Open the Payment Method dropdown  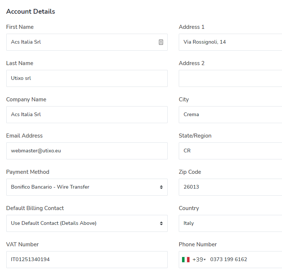coord(87,187)
